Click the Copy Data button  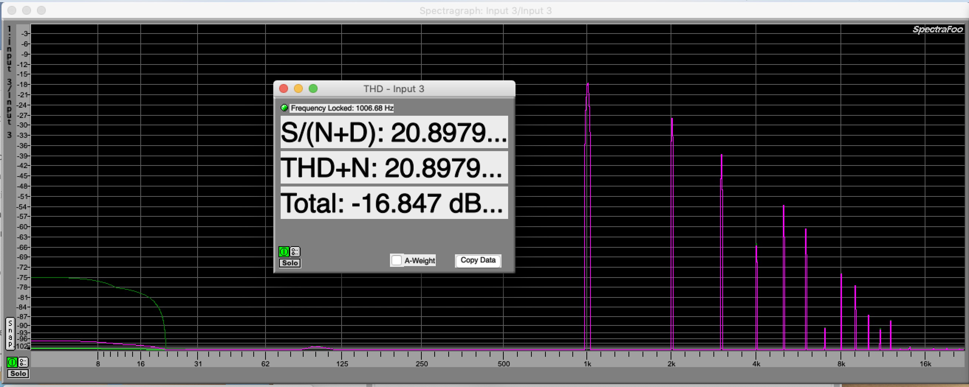point(478,260)
